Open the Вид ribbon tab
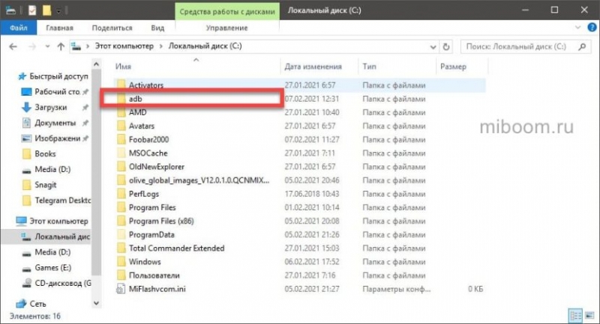This screenshot has height=324, width=600. [x=157, y=28]
